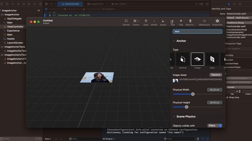Open the Auto debug variables menu
This screenshot has width=252, height=141.
coord(48,139)
